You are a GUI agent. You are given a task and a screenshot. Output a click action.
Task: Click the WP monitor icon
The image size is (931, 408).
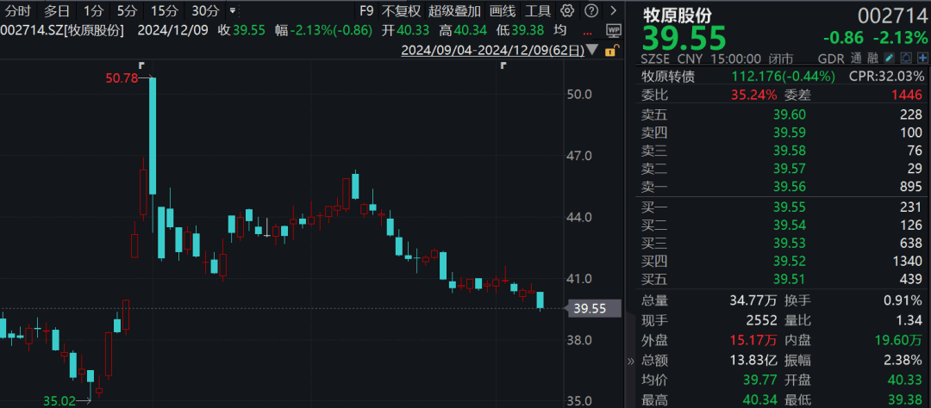(614, 30)
